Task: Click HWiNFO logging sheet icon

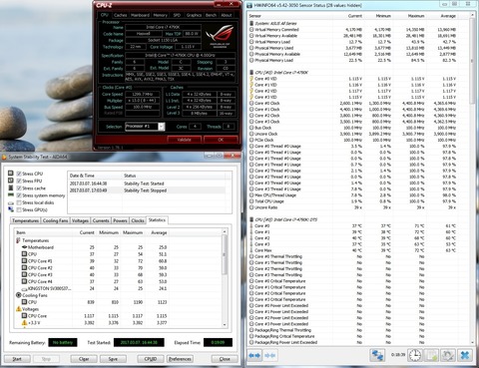Action: [x=431, y=355]
